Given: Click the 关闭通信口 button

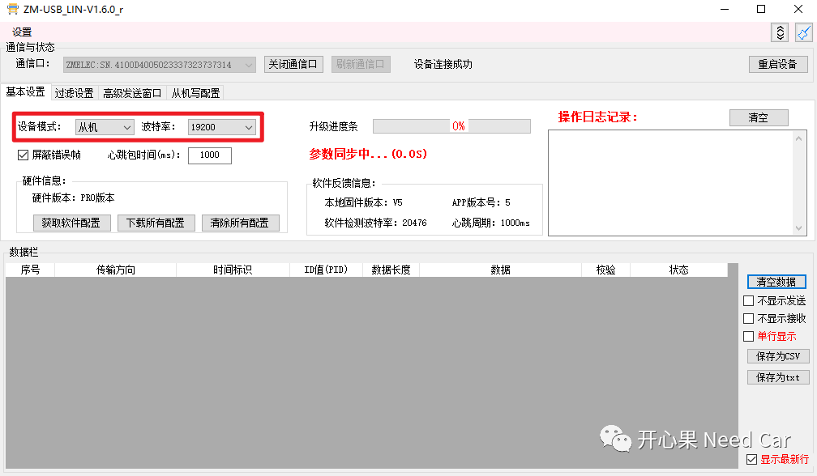Looking at the screenshot, I should (x=293, y=64).
